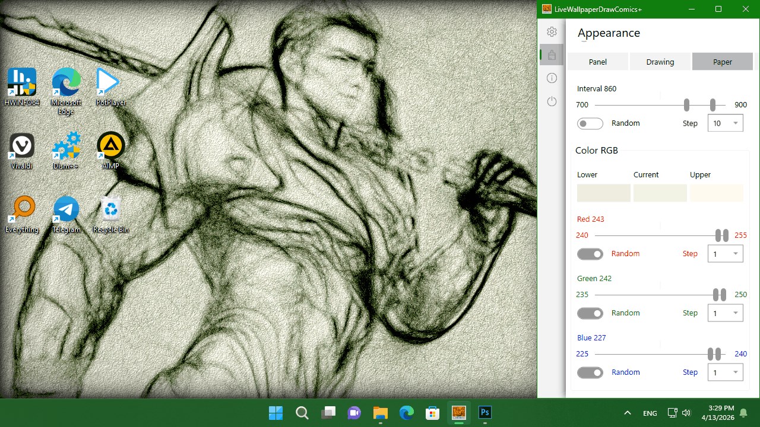Screen dimensions: 760x427
Task: Launch the Microsoft Edge desktop shortcut
Action: [x=66, y=91]
